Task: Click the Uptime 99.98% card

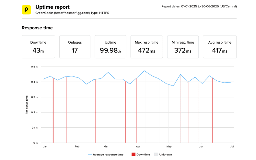Action: (111, 47)
